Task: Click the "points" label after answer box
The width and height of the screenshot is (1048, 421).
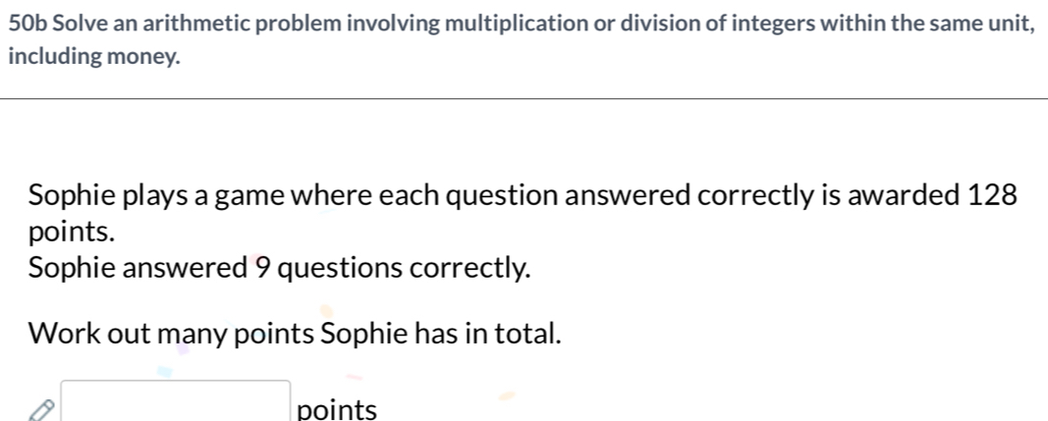Action: (336, 410)
